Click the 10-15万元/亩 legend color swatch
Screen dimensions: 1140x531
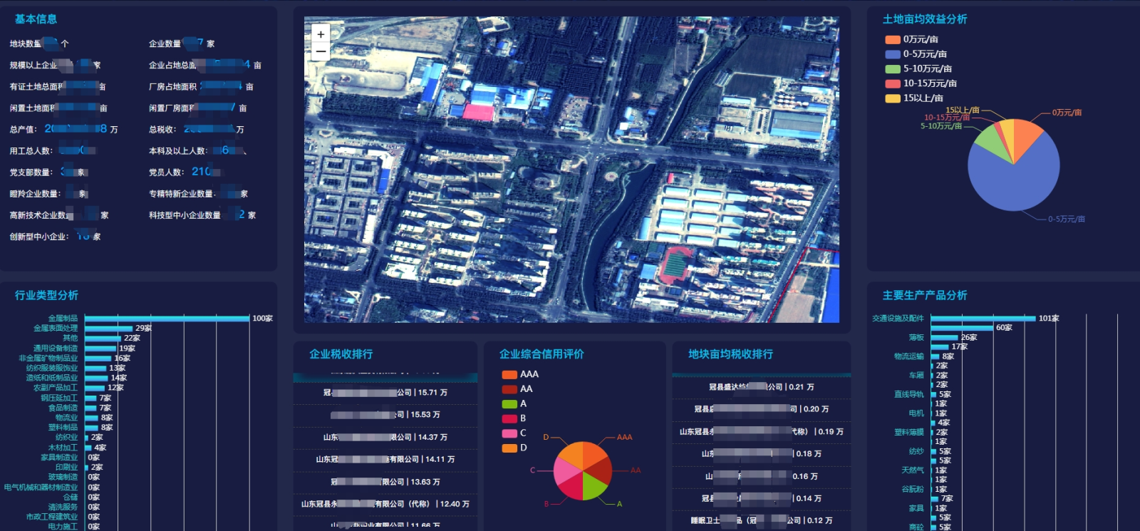tap(893, 83)
